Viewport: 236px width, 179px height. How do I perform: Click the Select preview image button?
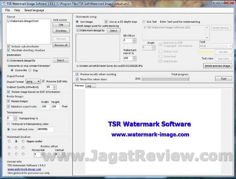[x=218, y=66]
